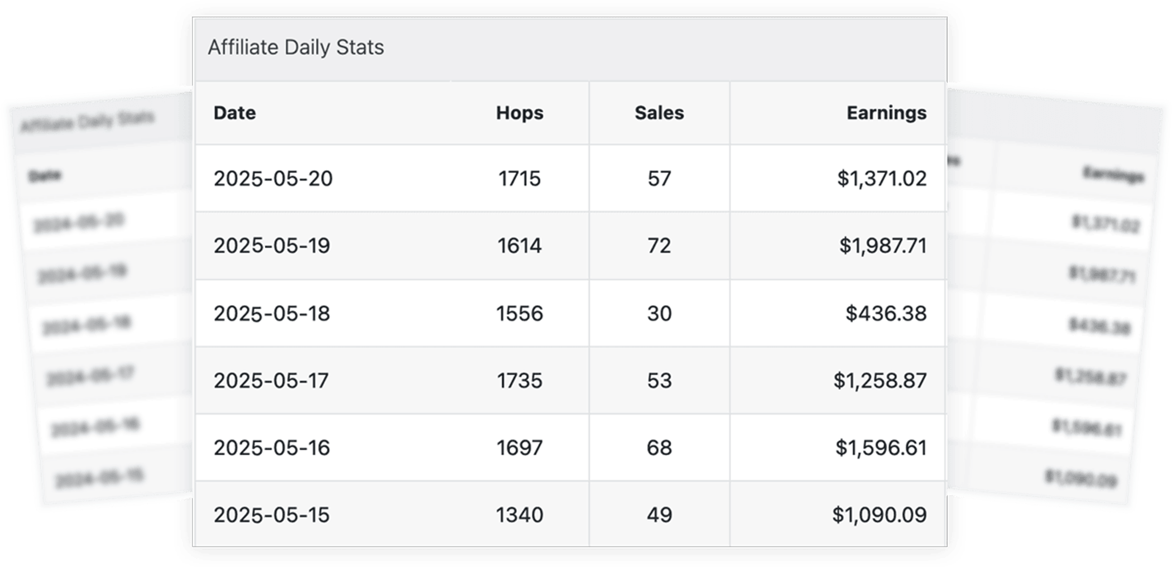Click the 1614 hops value
Image resolution: width=1172 pixels, height=567 pixels.
(x=519, y=246)
